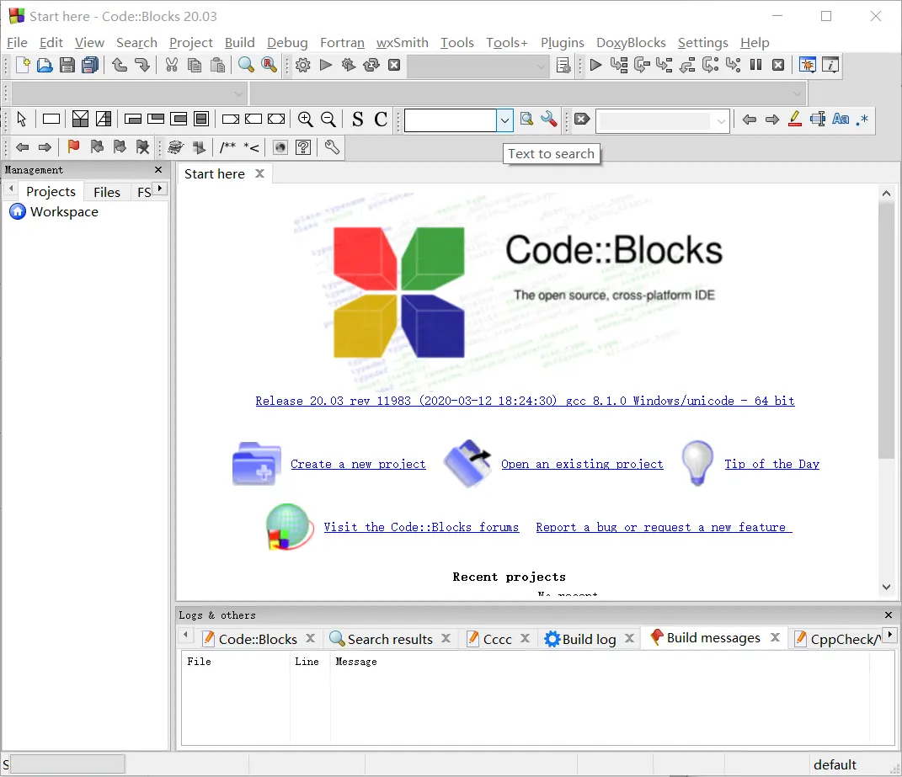The image size is (902, 777).
Task: Click the Clear bookmarks flag icon
Action: [x=142, y=147]
